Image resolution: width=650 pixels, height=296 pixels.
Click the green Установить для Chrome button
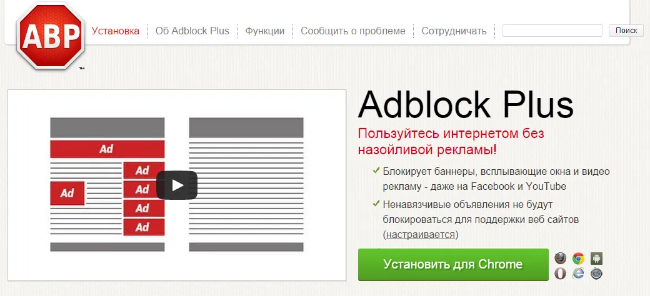(453, 265)
